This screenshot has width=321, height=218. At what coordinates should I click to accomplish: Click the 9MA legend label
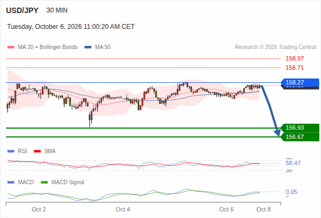(50, 151)
